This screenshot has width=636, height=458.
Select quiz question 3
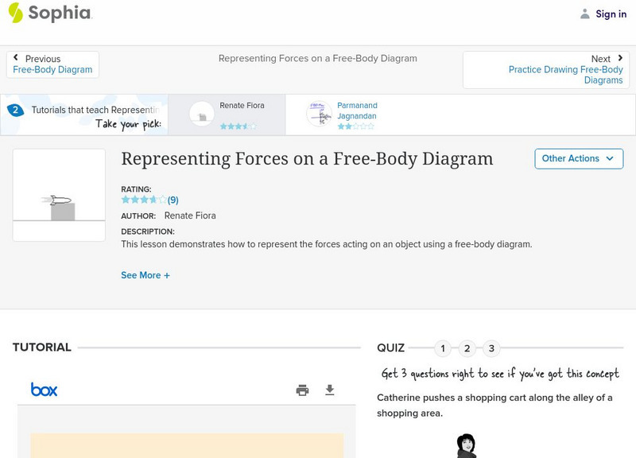pos(491,348)
